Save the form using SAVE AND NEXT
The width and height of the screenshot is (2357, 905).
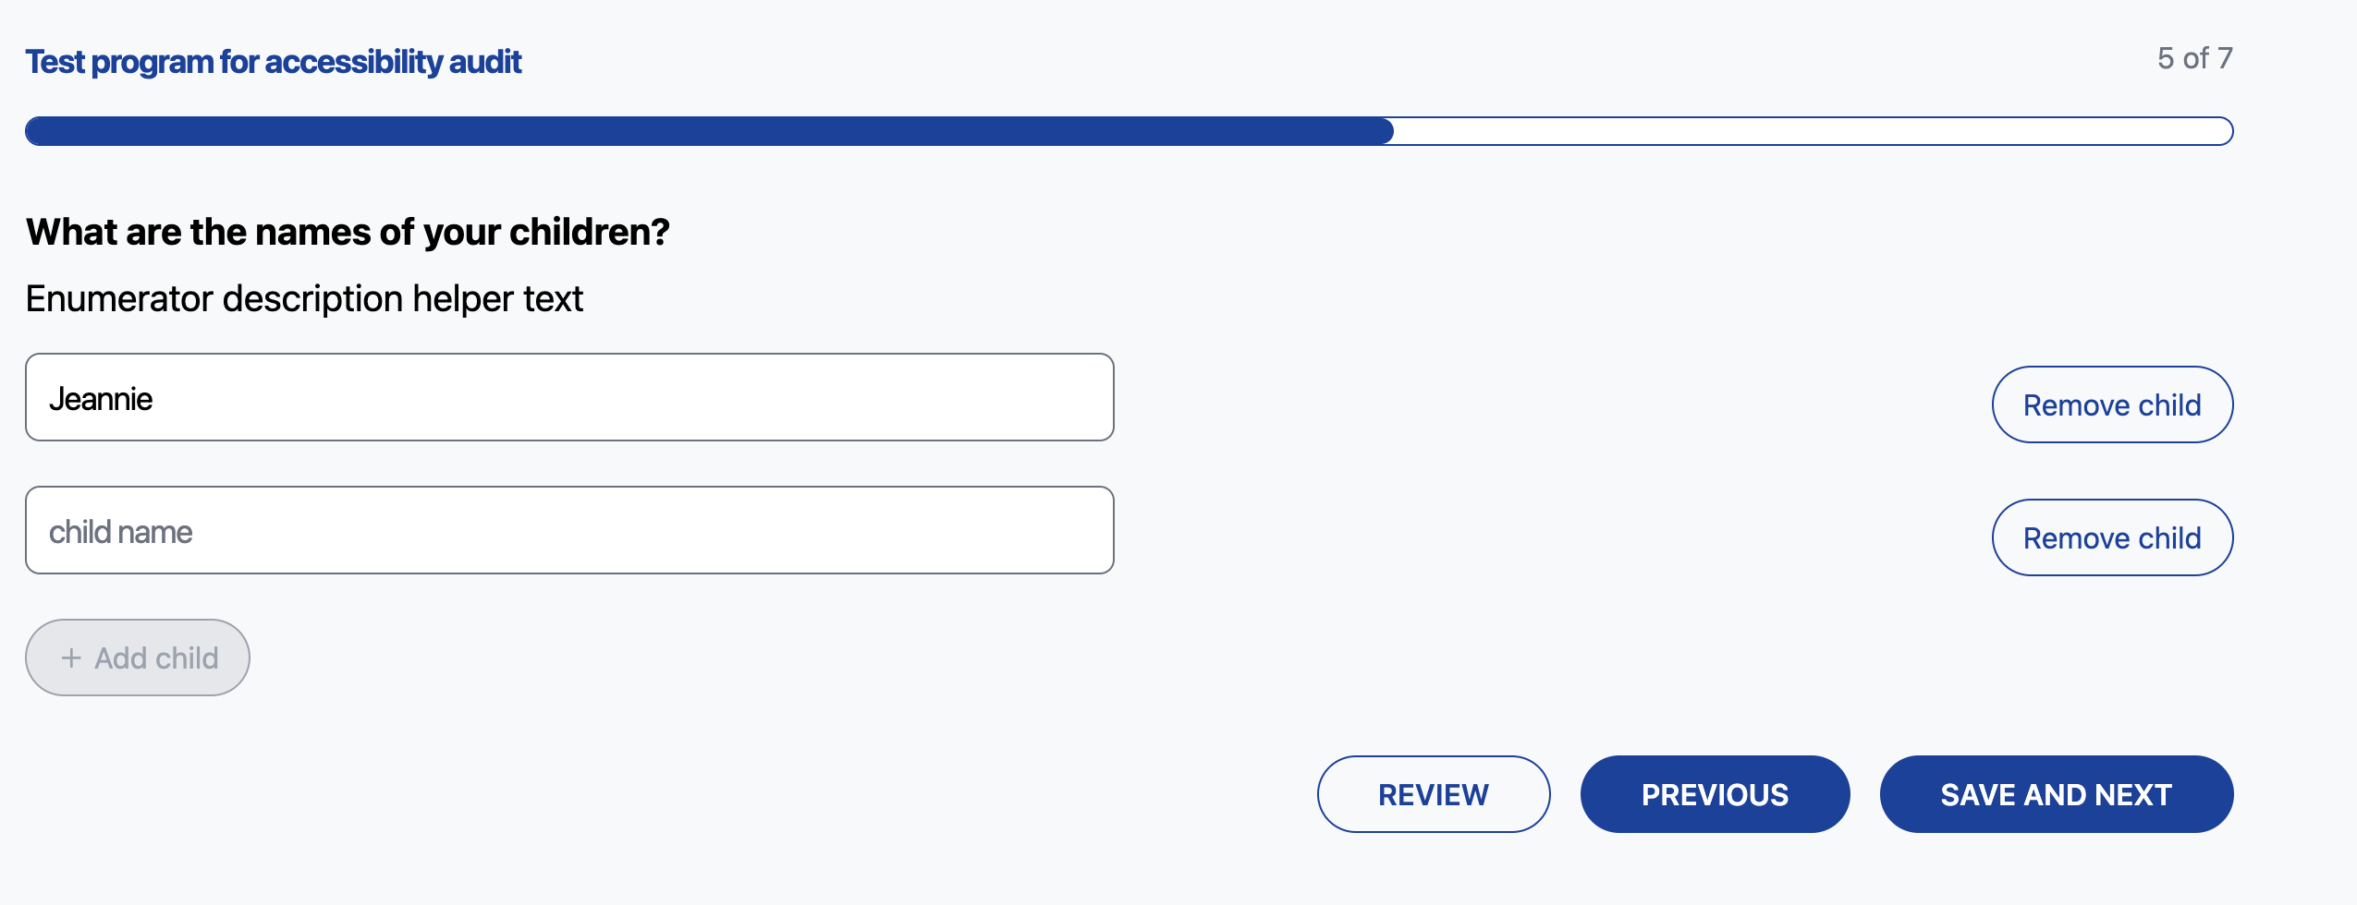pyautogui.click(x=2056, y=793)
